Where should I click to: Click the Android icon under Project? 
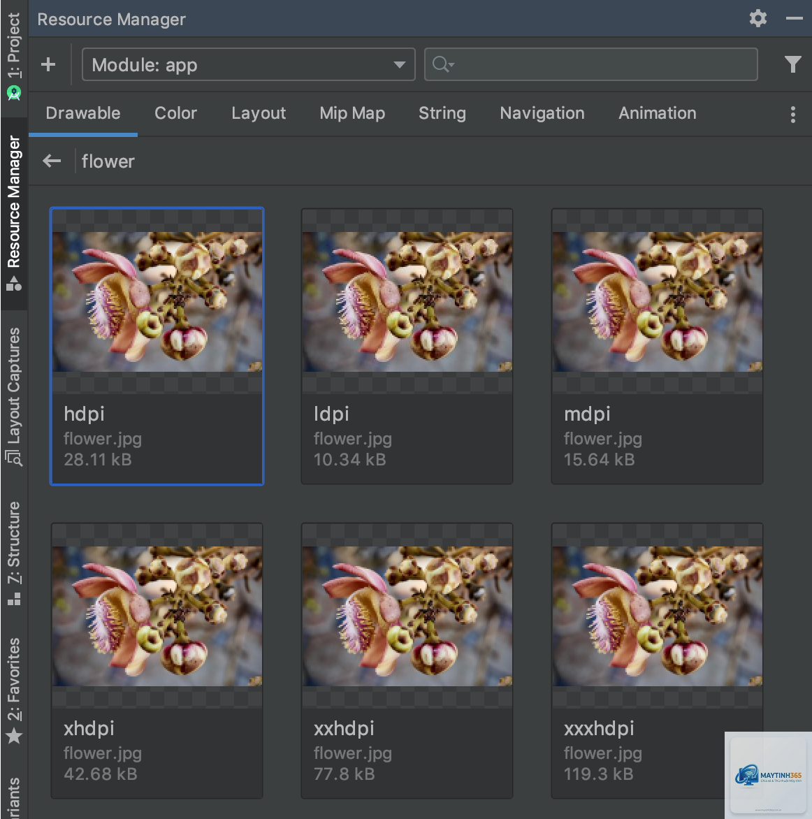(14, 94)
